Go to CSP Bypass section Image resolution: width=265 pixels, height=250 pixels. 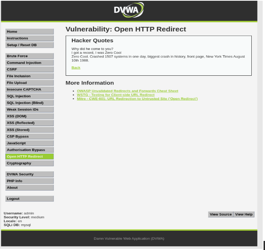point(29,136)
